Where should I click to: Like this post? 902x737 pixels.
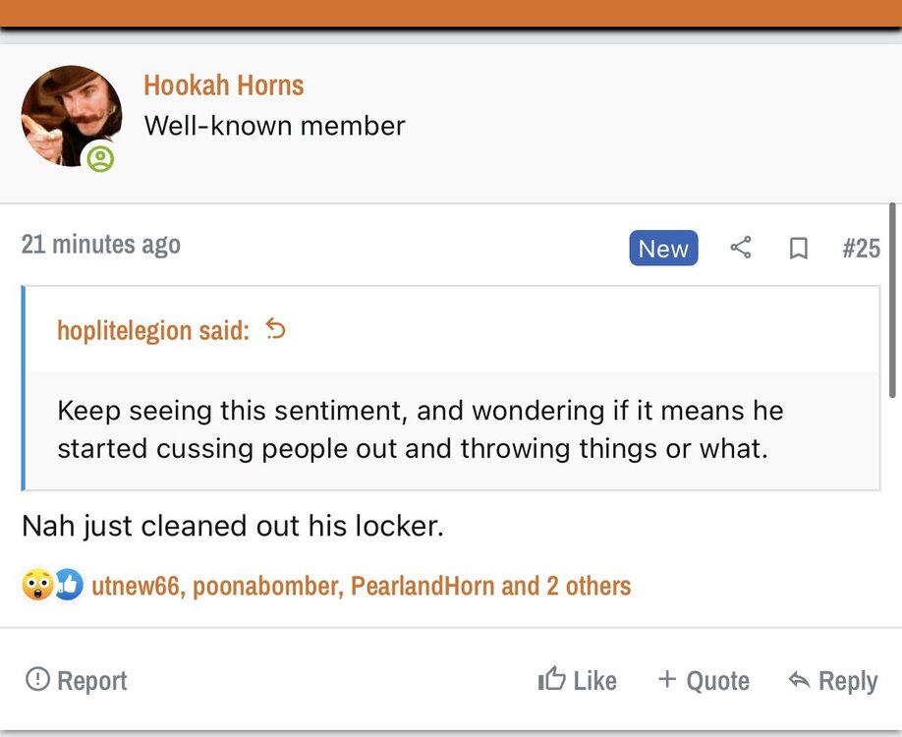click(x=578, y=680)
